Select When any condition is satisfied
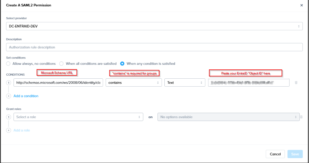Screen dimensions: 309x163 [122, 63]
